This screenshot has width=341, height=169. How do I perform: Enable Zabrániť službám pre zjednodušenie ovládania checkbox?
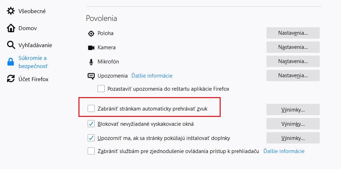91,151
